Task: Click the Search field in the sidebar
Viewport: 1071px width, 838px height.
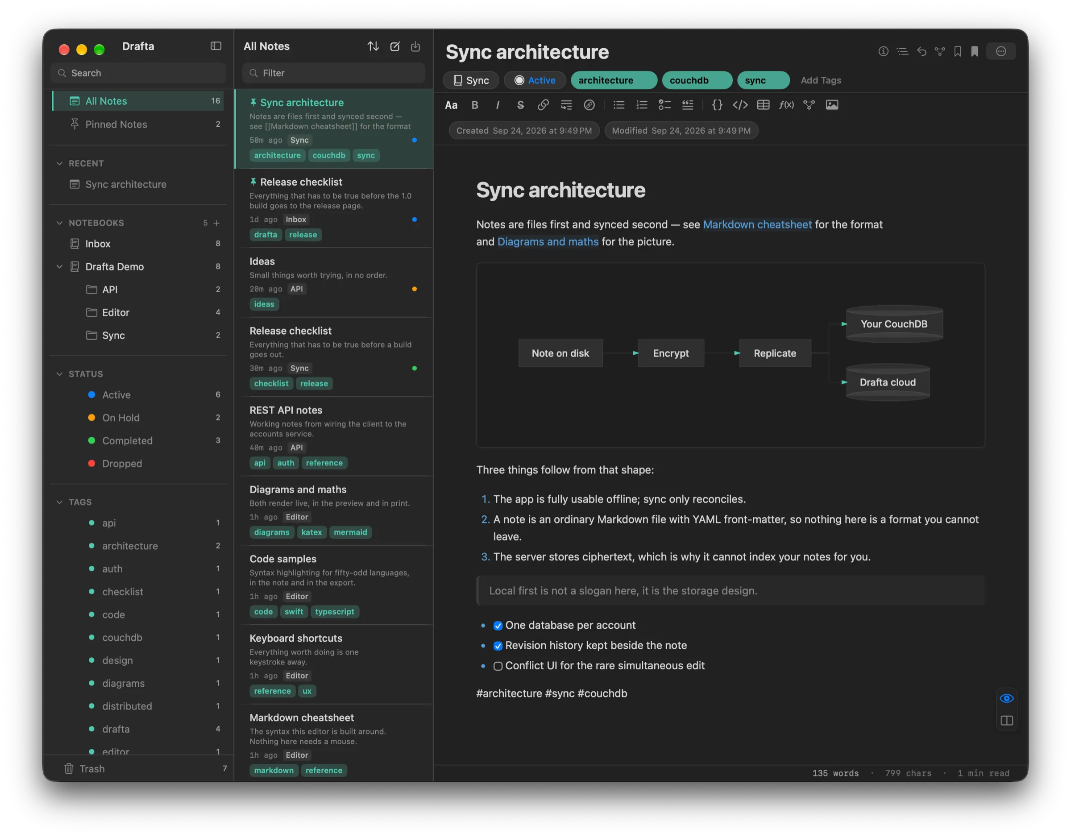Action: [x=138, y=73]
